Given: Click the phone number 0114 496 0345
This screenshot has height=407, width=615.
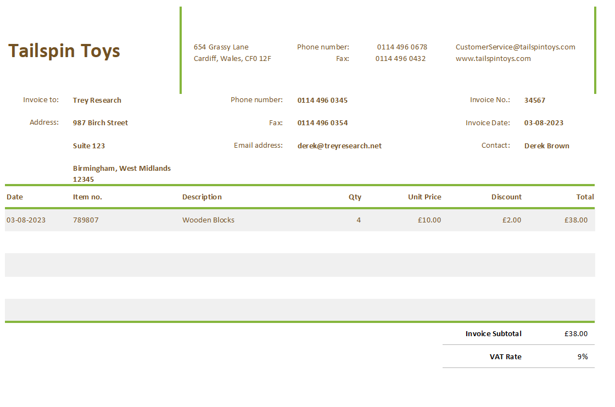Looking at the screenshot, I should point(322,100).
